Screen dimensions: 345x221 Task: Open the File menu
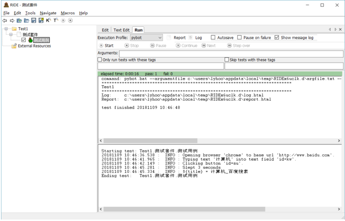(x=6, y=13)
